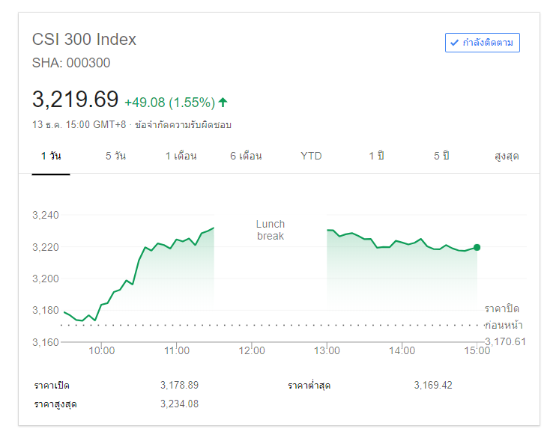Open the ข้อจำกัดความรับผิดชอบ disclaimer link

(x=183, y=125)
